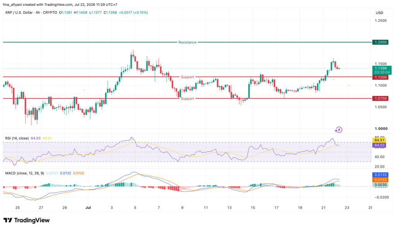Click the MACD blue 0.0132 value tag
Screen dimensions: 396x229
(x=381, y=175)
